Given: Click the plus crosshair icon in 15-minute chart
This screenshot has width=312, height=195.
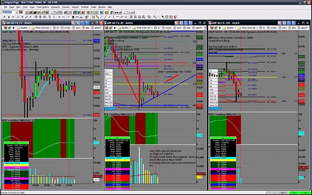Looking at the screenshot, I should 13,27.
